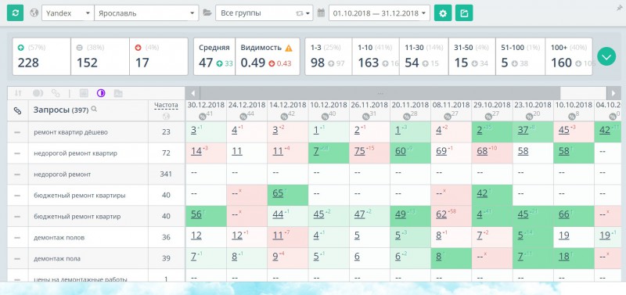
Task: Toggle percent icon under 30.12.2018
Action: [203, 116]
